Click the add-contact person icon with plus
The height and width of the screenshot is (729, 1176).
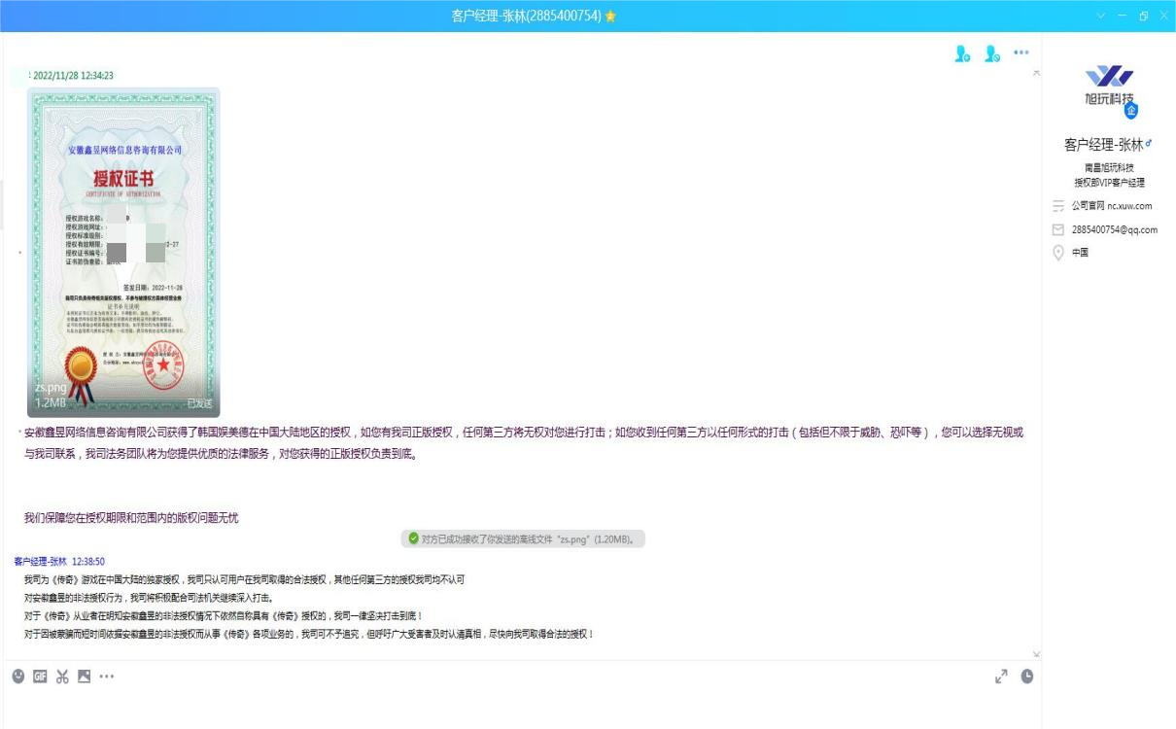[962, 55]
